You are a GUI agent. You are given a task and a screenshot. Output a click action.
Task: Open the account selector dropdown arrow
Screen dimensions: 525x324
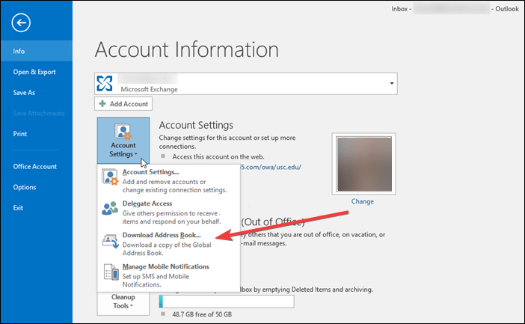(x=391, y=83)
